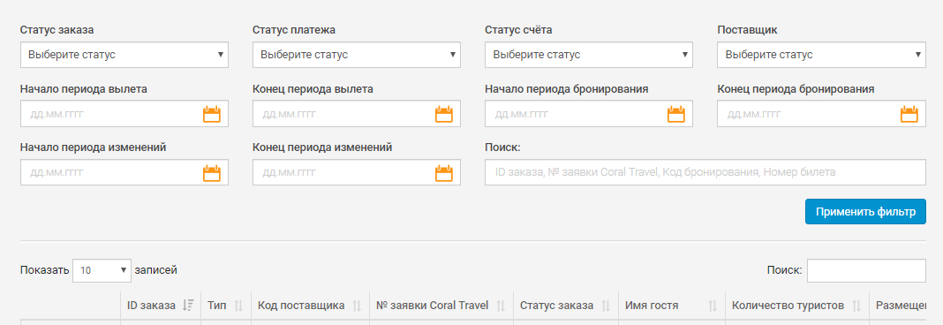This screenshot has width=943, height=325.
Task: Open calendar for Начало периода изменений
Action: click(212, 173)
